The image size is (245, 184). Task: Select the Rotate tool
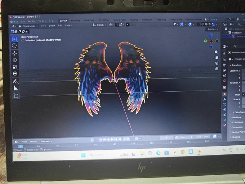pos(15,60)
